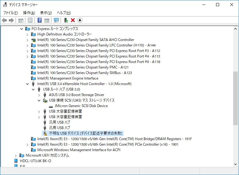
Task: Scan for hardware changes monitor icon
Action: [x=56, y=20]
